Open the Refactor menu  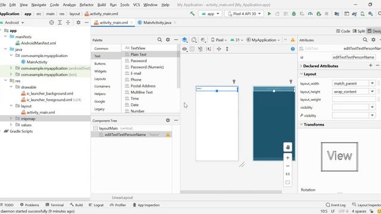(86, 5)
